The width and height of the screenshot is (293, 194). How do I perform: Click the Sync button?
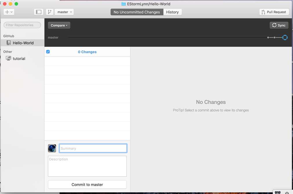point(279,25)
